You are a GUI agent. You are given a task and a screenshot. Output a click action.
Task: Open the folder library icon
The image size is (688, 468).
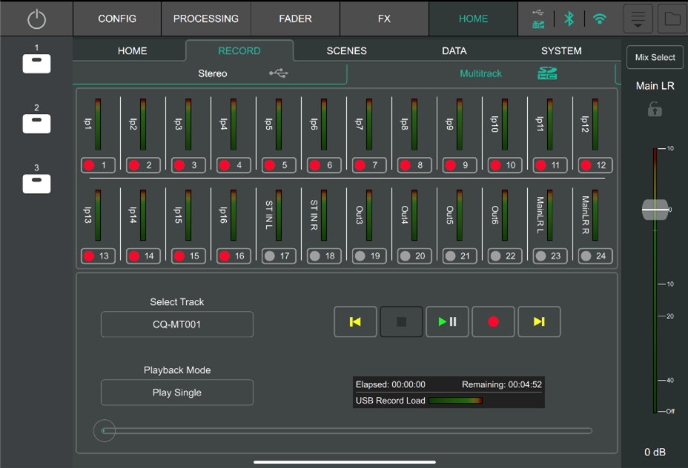point(672,19)
